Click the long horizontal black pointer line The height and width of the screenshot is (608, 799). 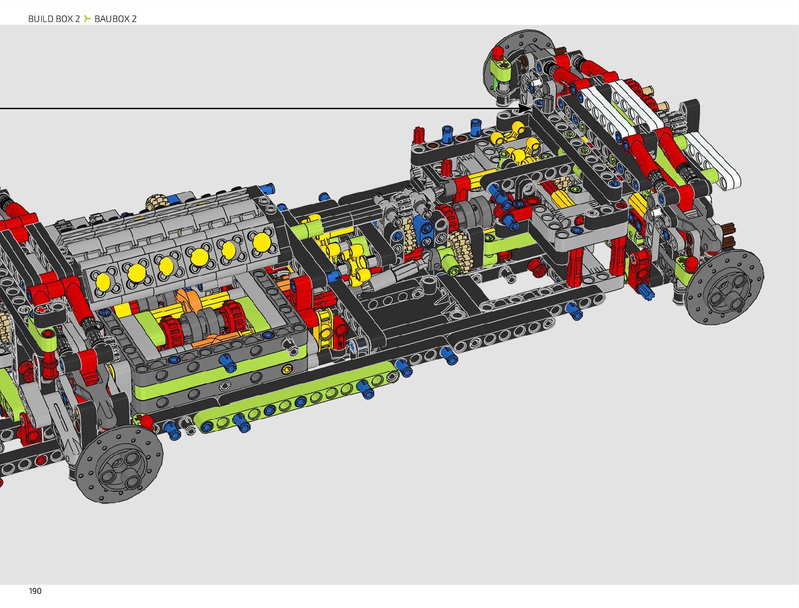[x=255, y=108]
